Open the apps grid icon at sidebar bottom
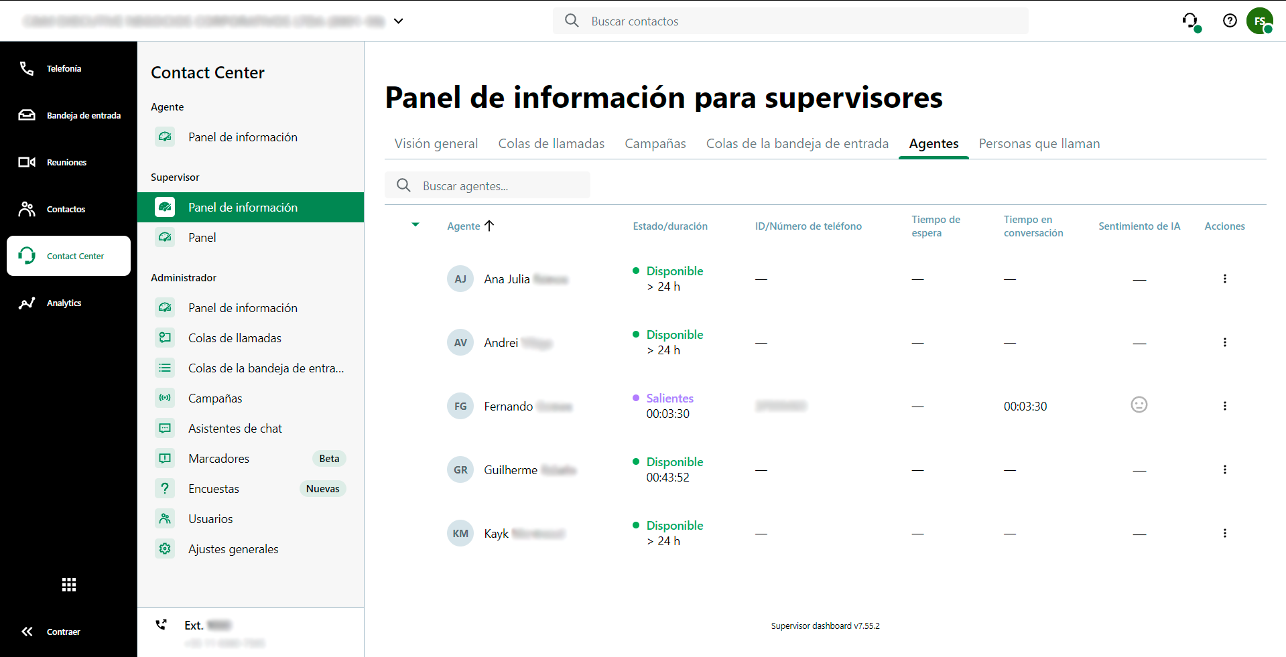Screen dimensions: 1286x657 (68, 585)
